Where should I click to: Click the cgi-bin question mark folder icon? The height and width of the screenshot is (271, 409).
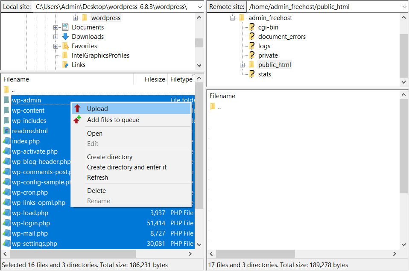[252, 27]
